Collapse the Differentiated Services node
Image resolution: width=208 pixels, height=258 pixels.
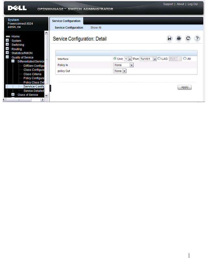click(x=13, y=61)
